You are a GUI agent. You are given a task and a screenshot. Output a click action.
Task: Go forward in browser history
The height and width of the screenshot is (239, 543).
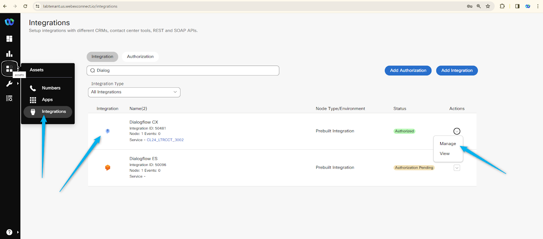[15, 6]
